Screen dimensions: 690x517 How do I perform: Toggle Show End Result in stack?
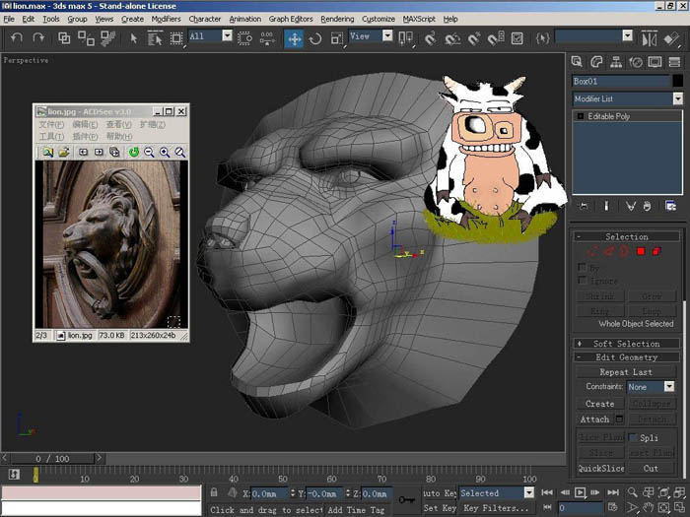[606, 206]
